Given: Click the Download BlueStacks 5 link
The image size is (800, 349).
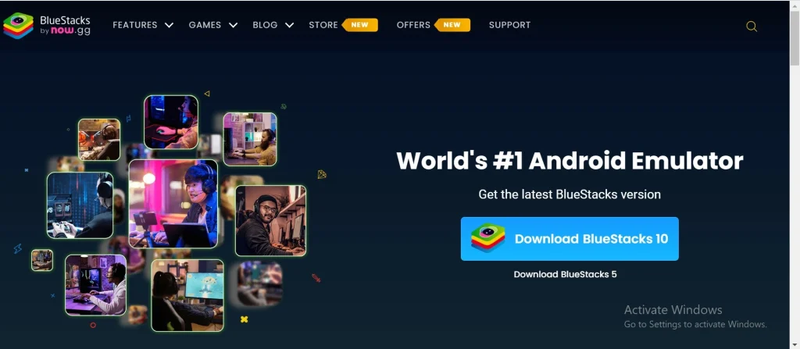Looking at the screenshot, I should tap(565, 275).
